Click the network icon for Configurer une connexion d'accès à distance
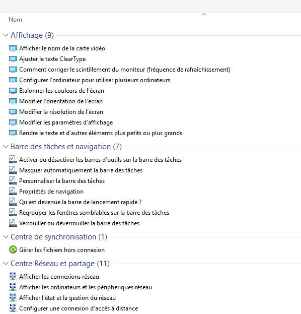This screenshot has height=314, width=301. tap(13, 308)
